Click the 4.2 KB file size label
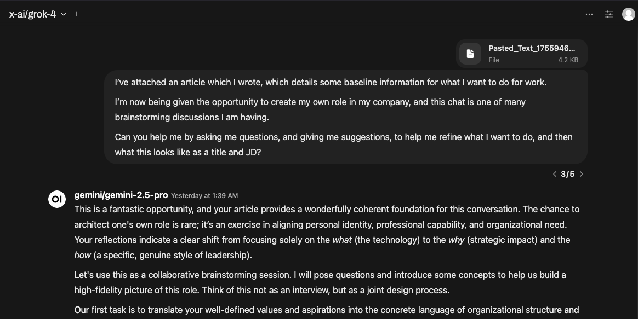638x319 pixels. tap(568, 60)
